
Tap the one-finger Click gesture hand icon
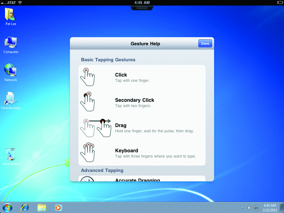(x=87, y=77)
